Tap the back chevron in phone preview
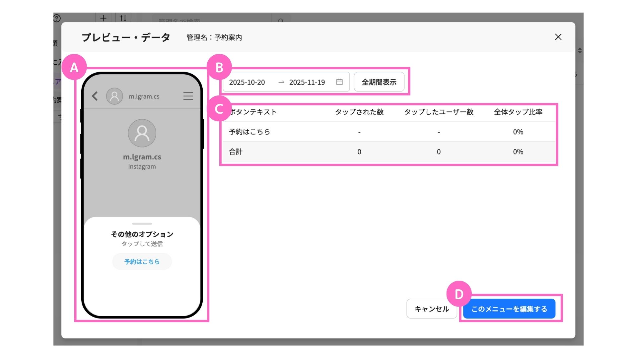This screenshot has width=637, height=358. click(95, 96)
